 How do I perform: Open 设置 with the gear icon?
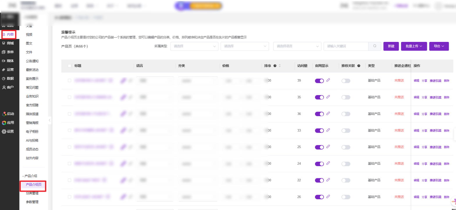8,131
